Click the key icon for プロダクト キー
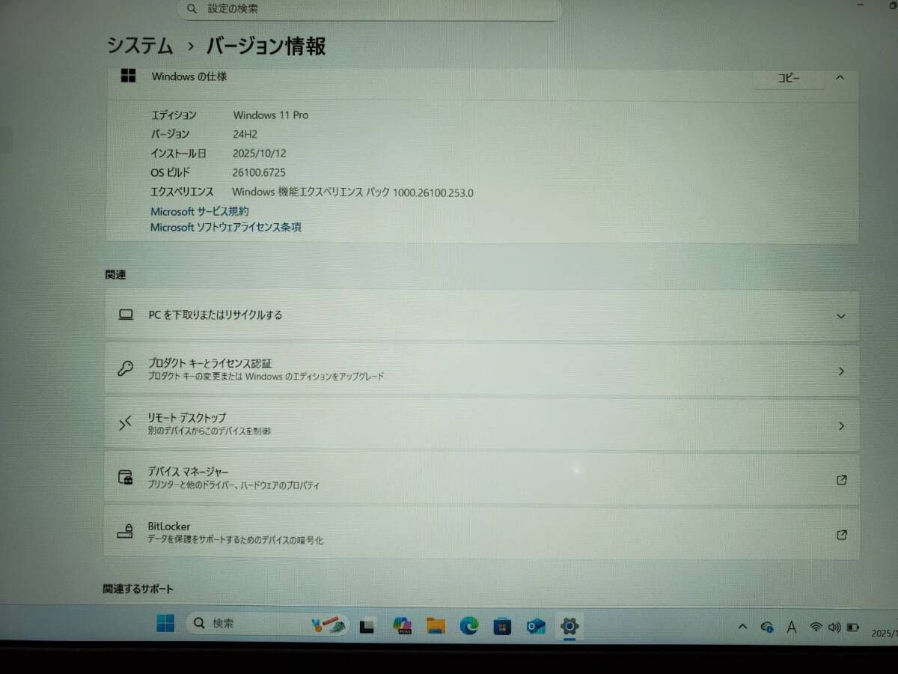 point(126,368)
